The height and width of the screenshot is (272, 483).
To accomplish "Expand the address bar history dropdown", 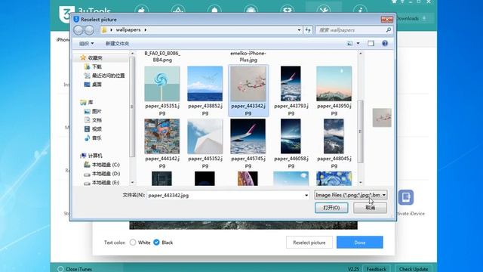I will click(299, 30).
